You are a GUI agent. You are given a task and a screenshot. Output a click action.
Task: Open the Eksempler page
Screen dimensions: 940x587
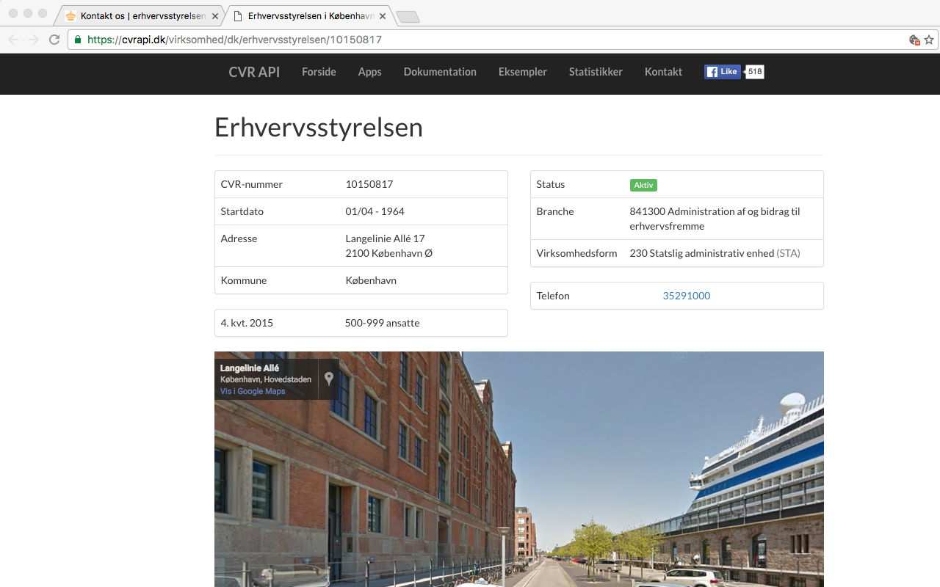[x=523, y=72]
